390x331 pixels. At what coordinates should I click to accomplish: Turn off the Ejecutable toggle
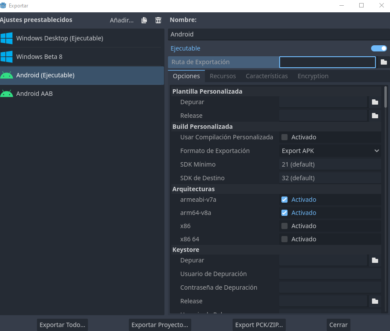[378, 48]
